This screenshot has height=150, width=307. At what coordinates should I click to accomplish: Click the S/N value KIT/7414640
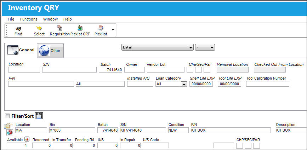click(143, 130)
